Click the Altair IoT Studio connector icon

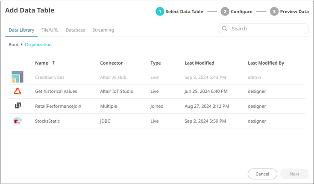click(18, 91)
